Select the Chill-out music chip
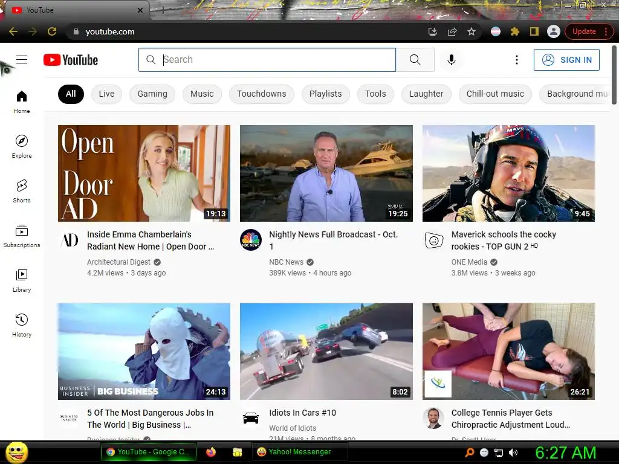This screenshot has height=464, width=619. tap(495, 94)
